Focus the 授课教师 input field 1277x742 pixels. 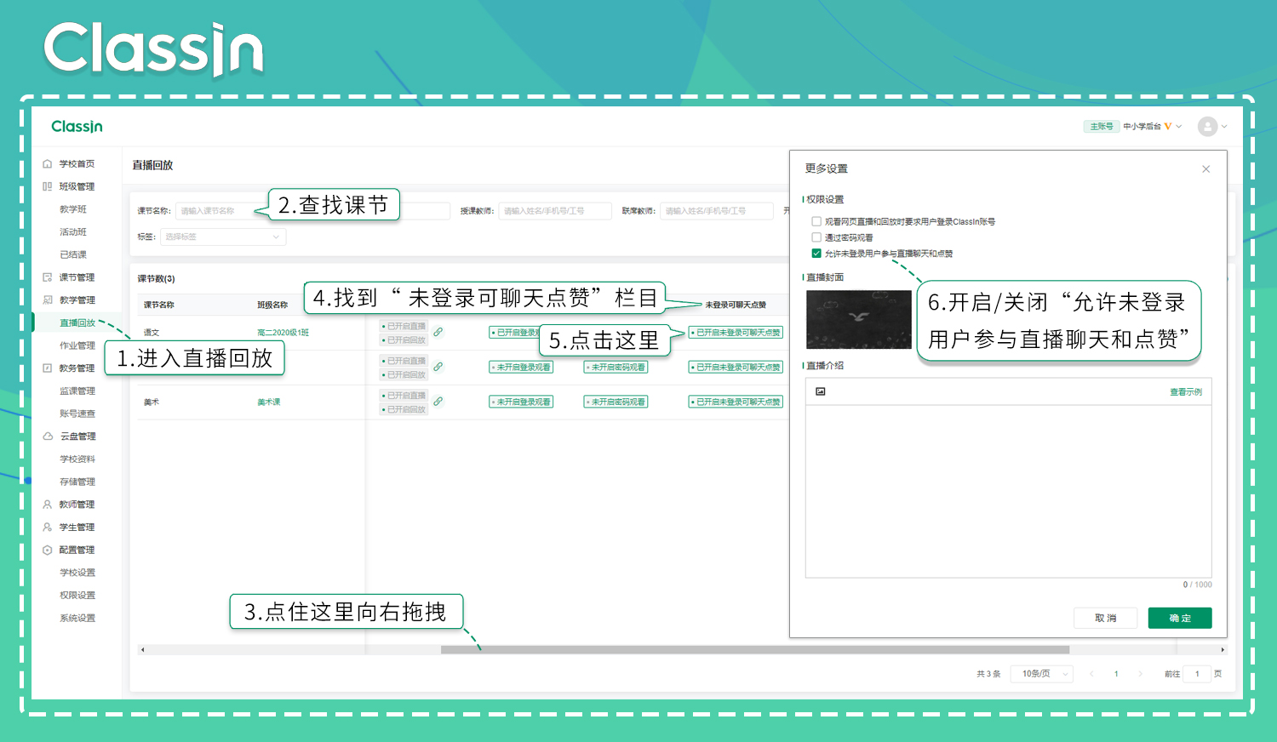(x=555, y=210)
